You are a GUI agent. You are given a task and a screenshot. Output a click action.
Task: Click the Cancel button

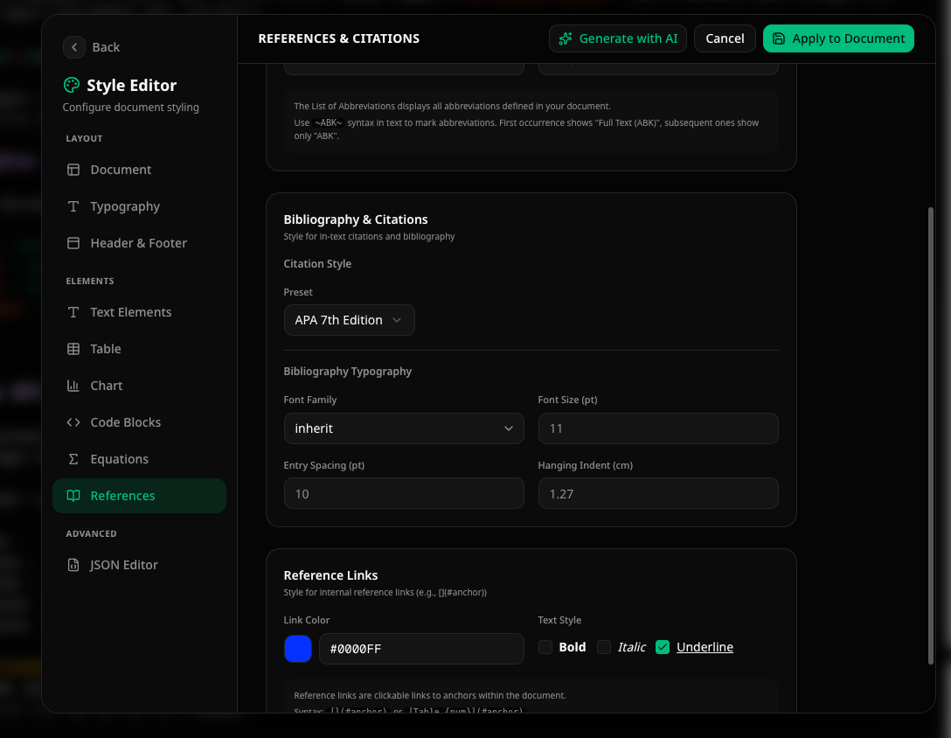pyautogui.click(x=725, y=38)
